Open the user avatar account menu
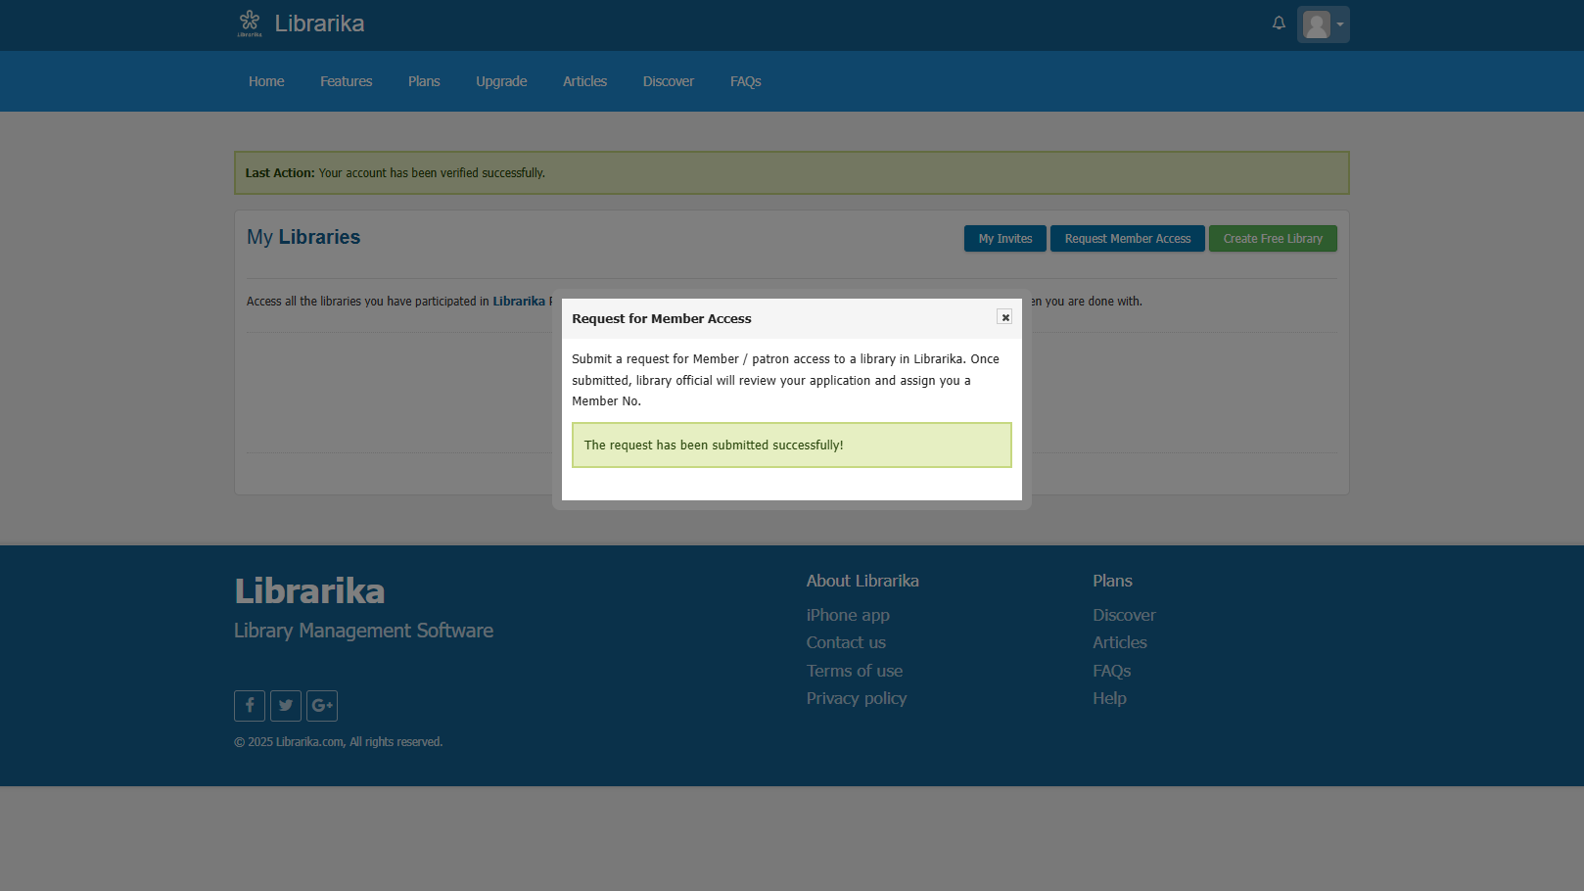The width and height of the screenshot is (1584, 891). (1323, 24)
